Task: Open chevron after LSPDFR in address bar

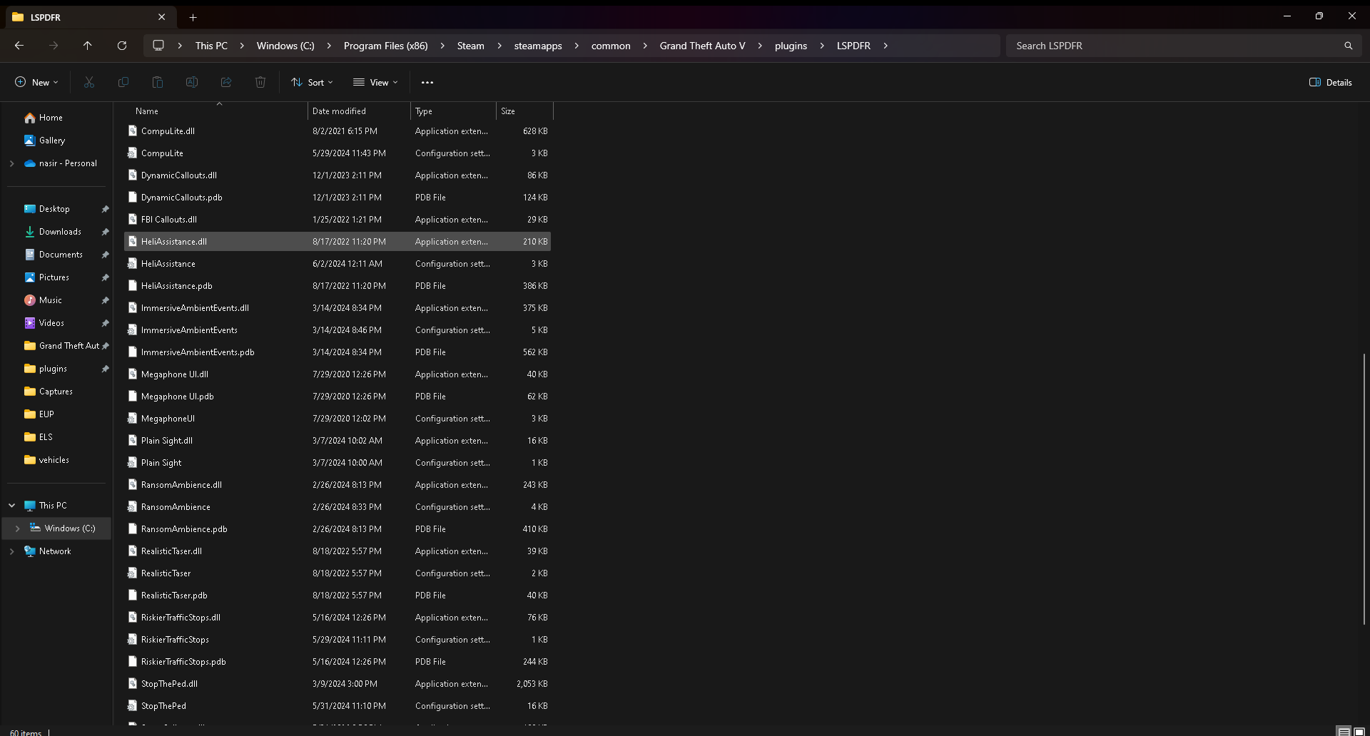Action: [x=886, y=46]
